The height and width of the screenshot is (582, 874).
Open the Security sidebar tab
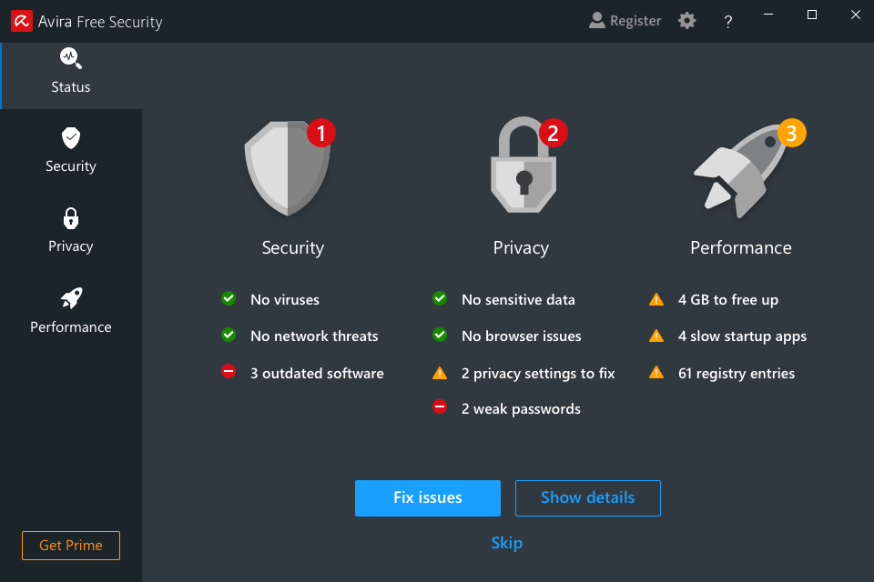71,150
